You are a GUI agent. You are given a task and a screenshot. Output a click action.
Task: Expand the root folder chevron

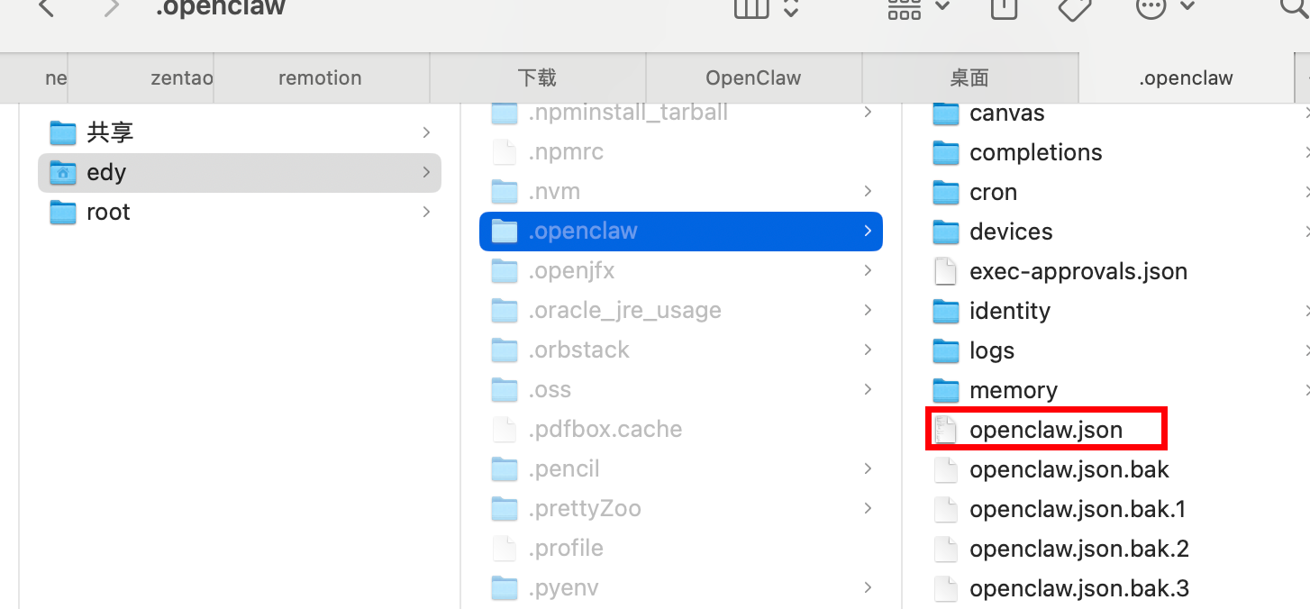coord(425,212)
